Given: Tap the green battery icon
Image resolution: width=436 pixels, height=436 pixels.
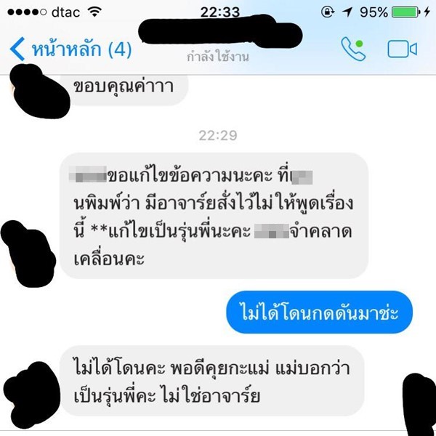Looking at the screenshot, I should tap(405, 12).
